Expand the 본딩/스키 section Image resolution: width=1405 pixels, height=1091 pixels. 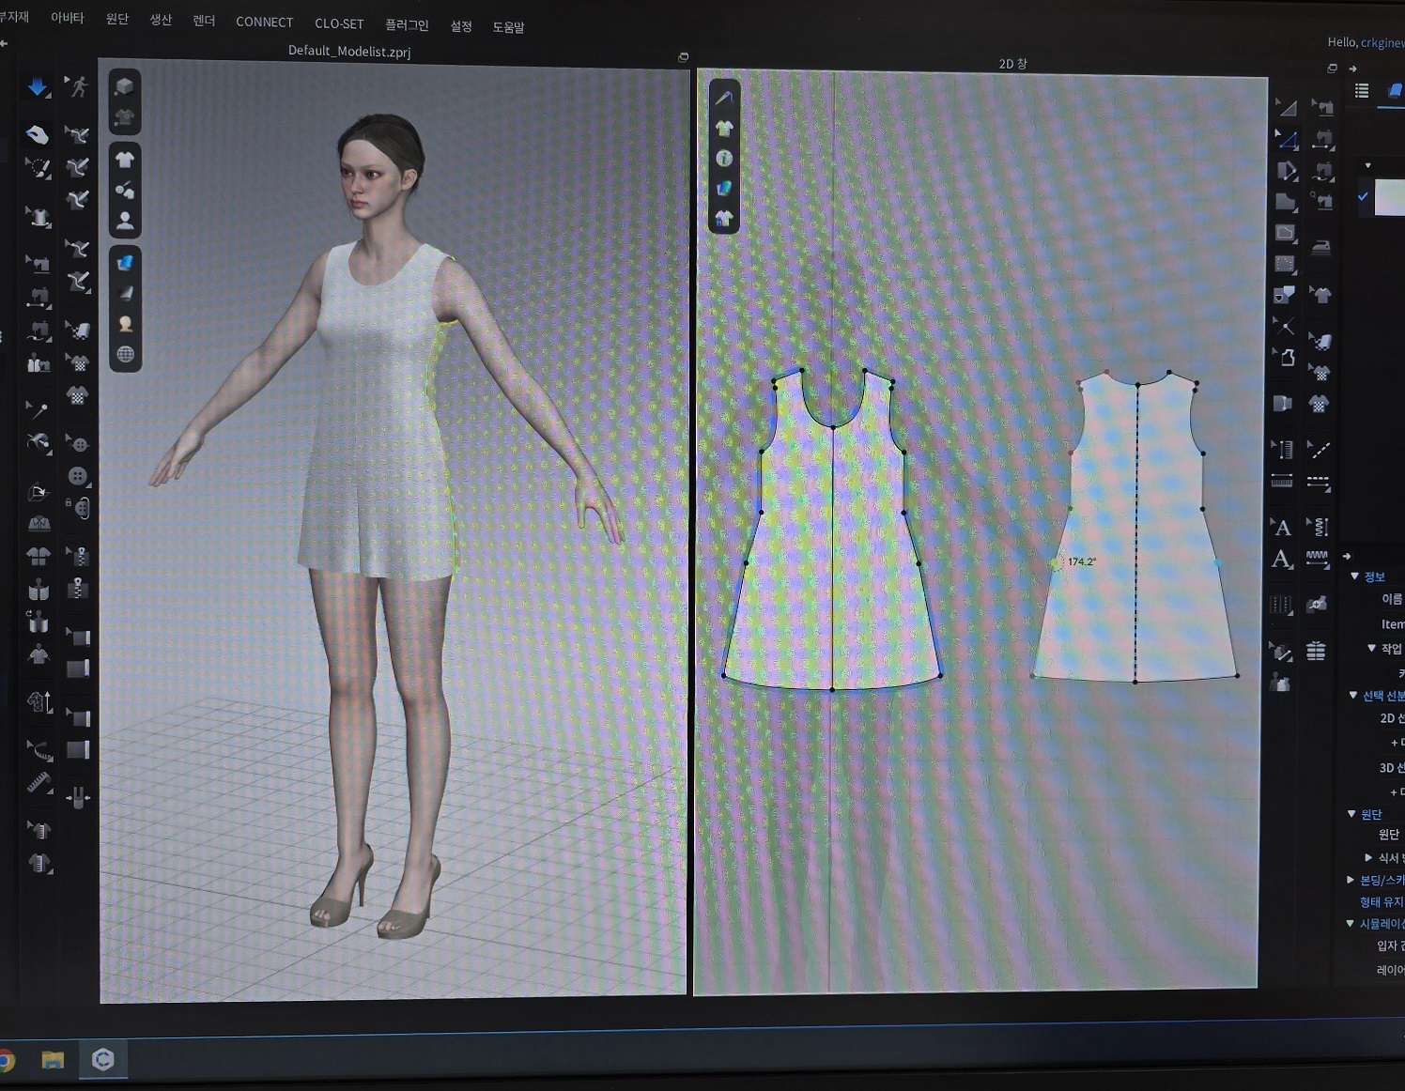pyautogui.click(x=1351, y=880)
